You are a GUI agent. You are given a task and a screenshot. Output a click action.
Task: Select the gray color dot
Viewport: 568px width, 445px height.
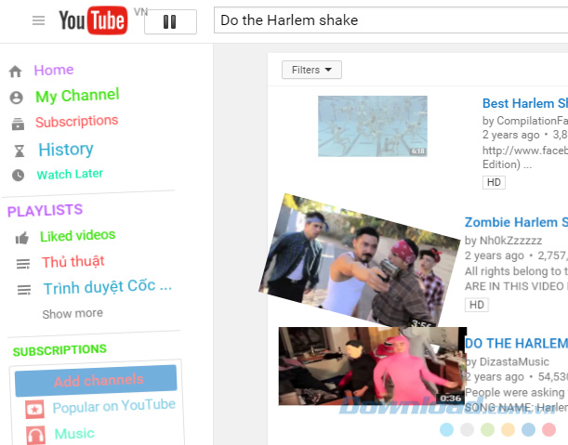pos(467,429)
